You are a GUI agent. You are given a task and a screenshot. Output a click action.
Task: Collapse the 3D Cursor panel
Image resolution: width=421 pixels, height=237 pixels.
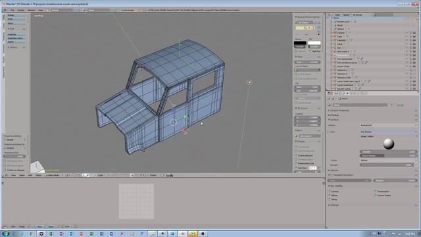(302, 108)
